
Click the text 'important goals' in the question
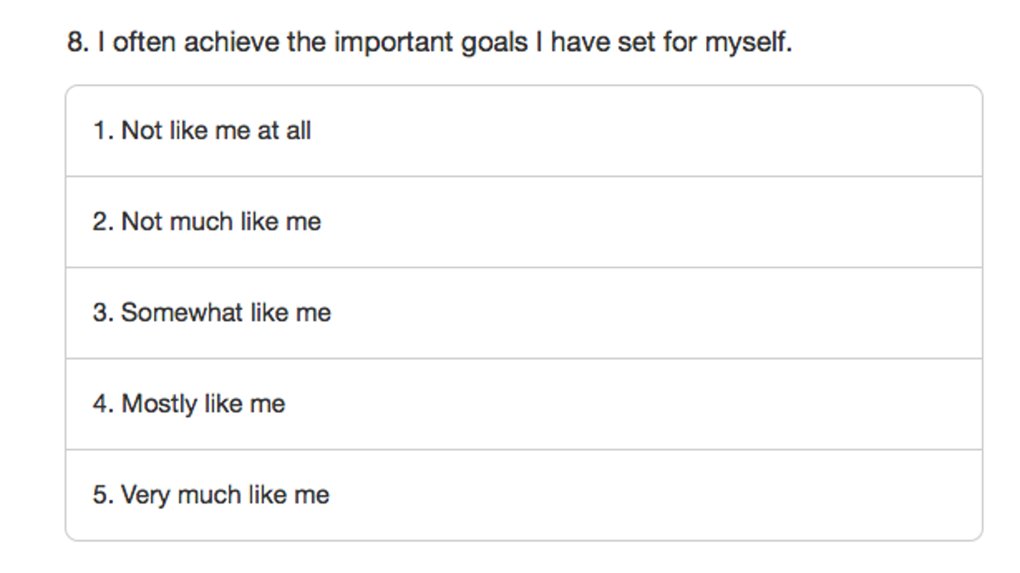point(430,43)
